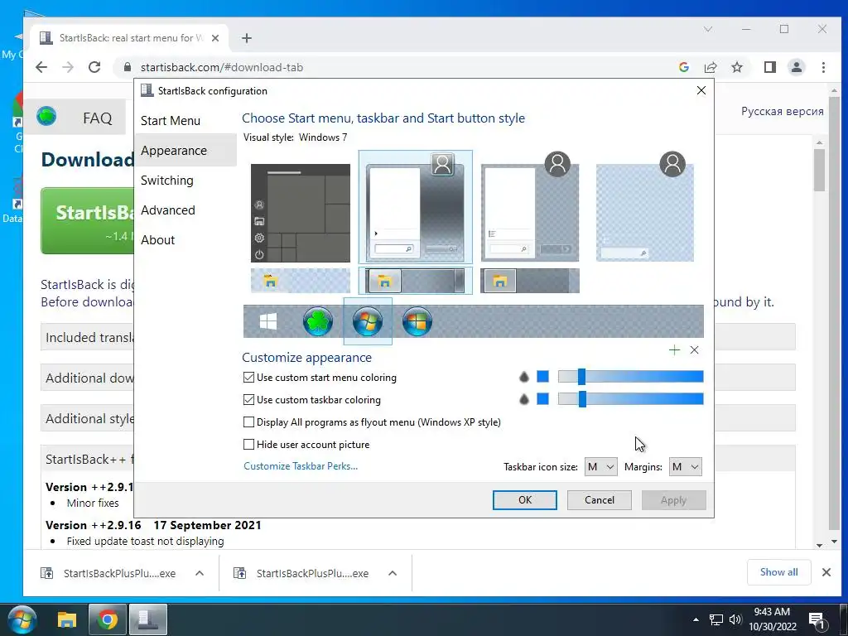Click taskbar blue color swatch
848x636 pixels.
543,399
